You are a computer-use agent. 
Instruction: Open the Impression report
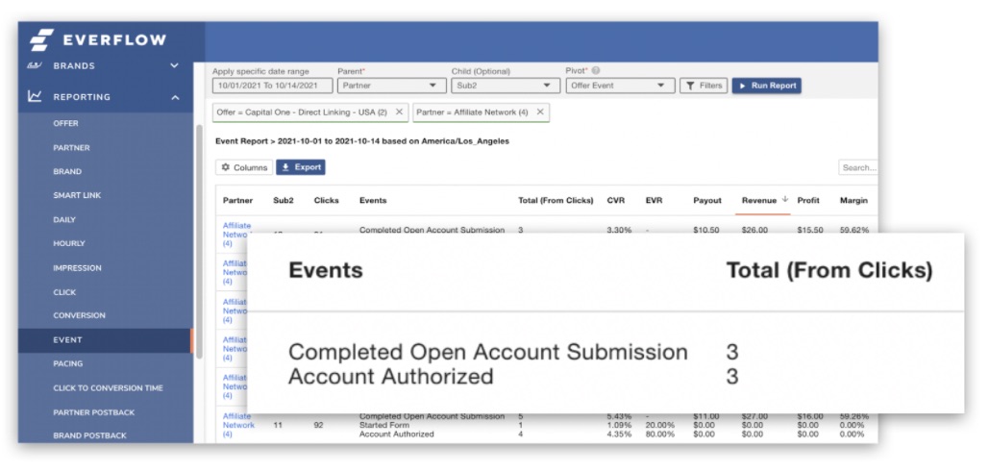point(77,268)
